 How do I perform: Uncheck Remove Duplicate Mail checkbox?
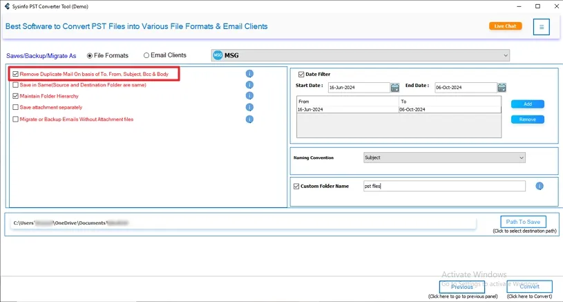(15, 74)
